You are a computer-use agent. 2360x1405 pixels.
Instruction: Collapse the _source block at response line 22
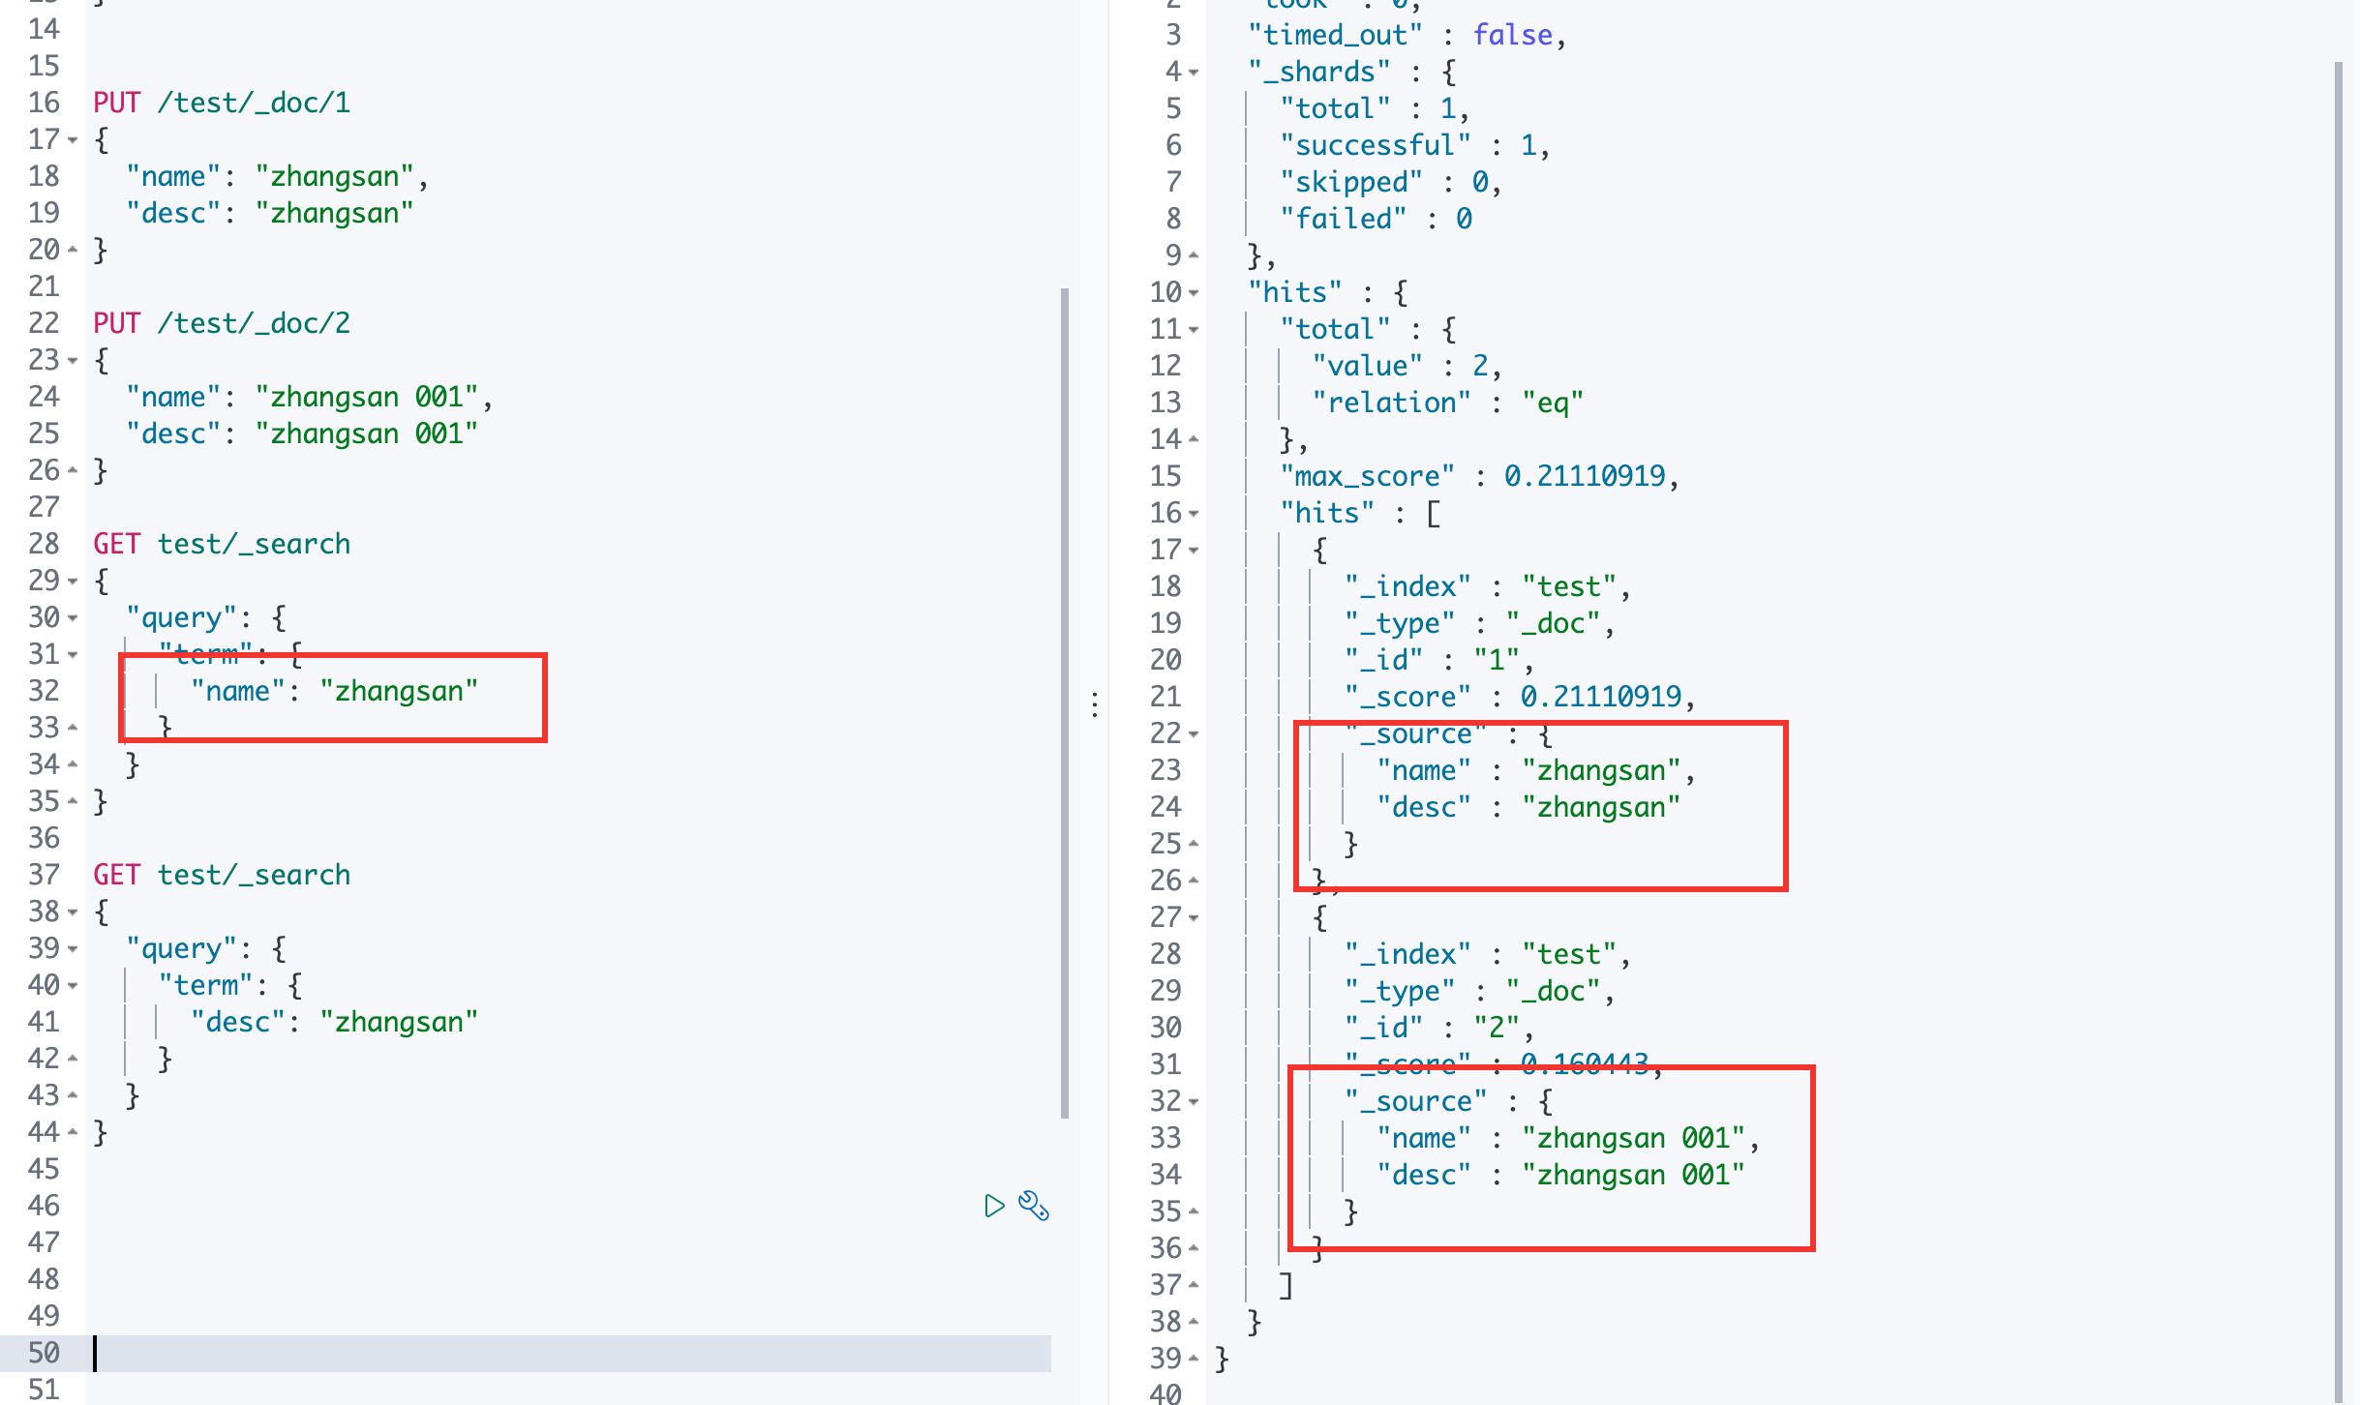1194,734
